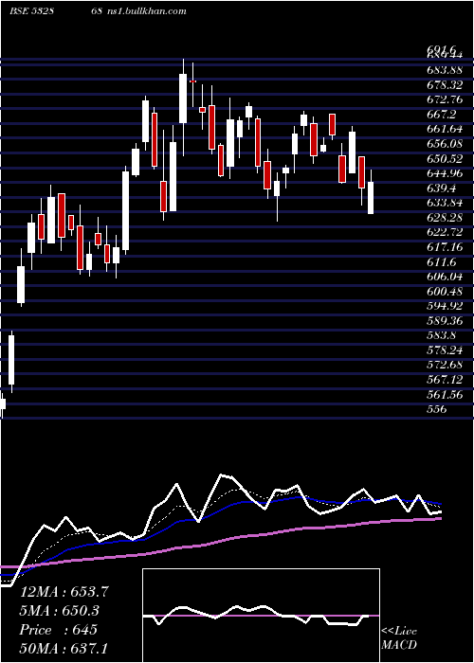
Task: Select the 572.68 price axis label
Action: tap(444, 365)
